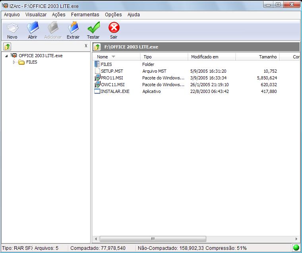Click the size value 417,880
Image resolution: width=302 pixels, height=253 pixels.
[x=269, y=91]
